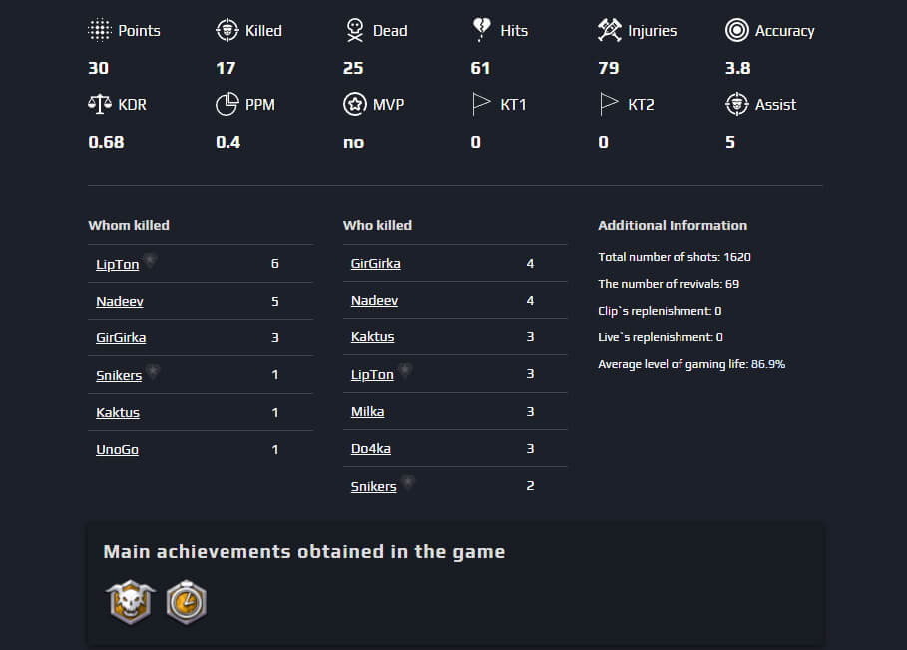
Task: Open Do4ka player profile link
Action: pyautogui.click(x=371, y=449)
